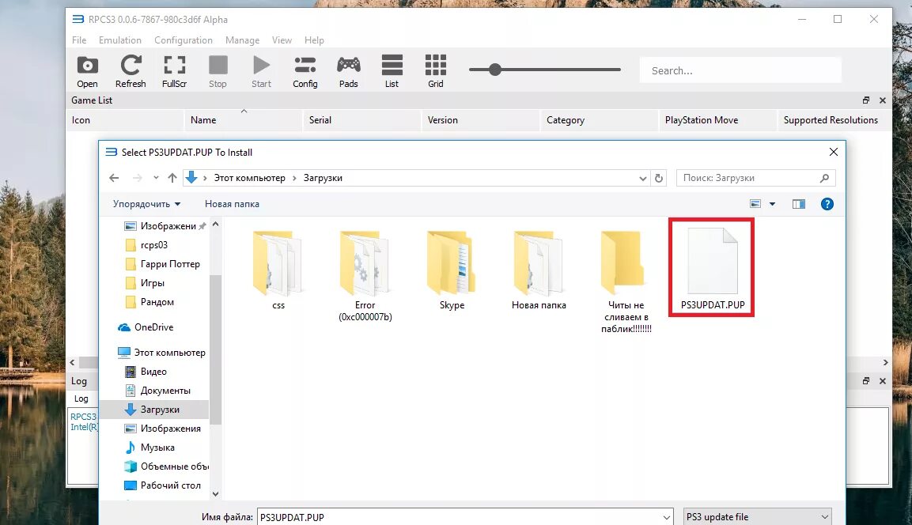Click Этот компьютер in the address breadcrumb

coord(249,178)
